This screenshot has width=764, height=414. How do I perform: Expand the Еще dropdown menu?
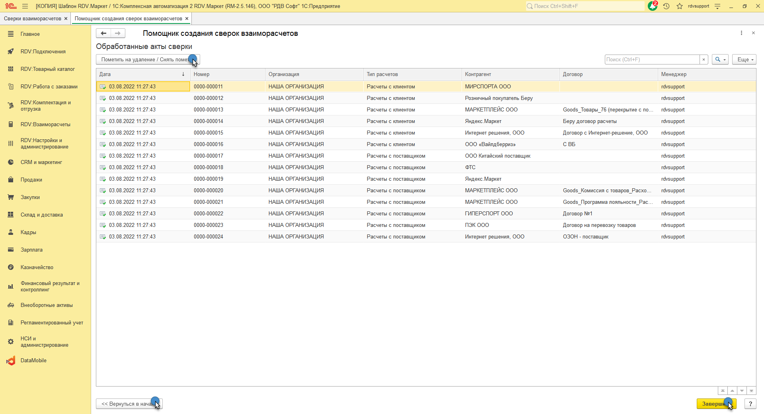tap(744, 60)
